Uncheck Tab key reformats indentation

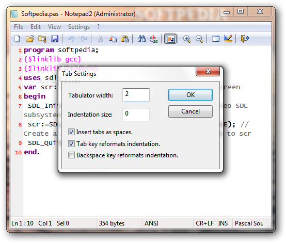[x=71, y=144]
